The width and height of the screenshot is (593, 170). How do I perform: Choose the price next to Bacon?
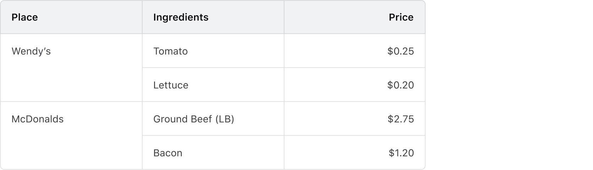401,153
